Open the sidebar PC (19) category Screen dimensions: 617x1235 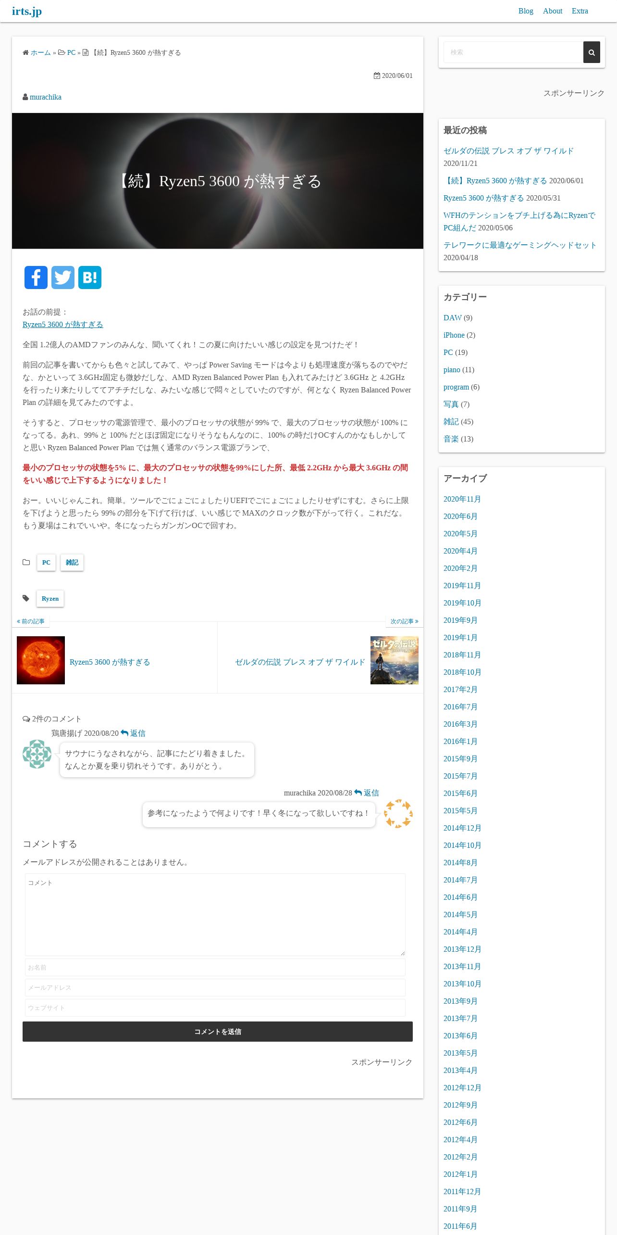pyautogui.click(x=448, y=353)
